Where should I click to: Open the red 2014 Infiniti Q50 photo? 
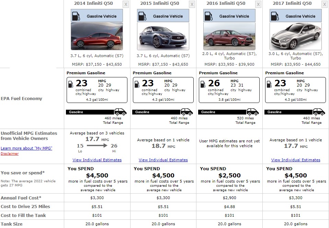click(97, 36)
